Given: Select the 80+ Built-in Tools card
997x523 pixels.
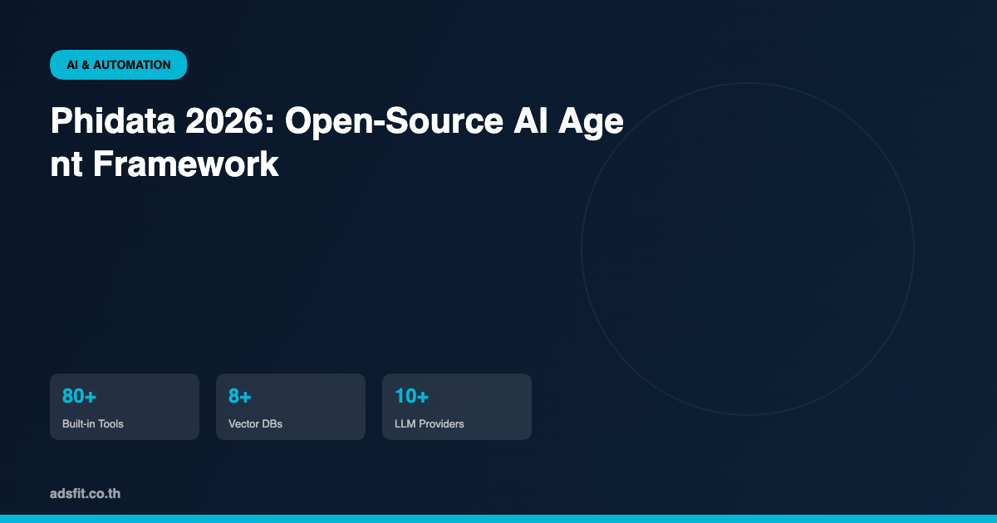Looking at the screenshot, I should click(x=125, y=407).
